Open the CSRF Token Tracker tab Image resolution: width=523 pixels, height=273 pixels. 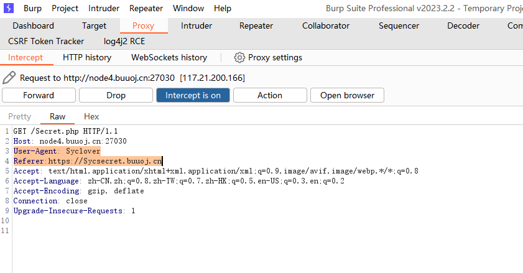pos(46,42)
